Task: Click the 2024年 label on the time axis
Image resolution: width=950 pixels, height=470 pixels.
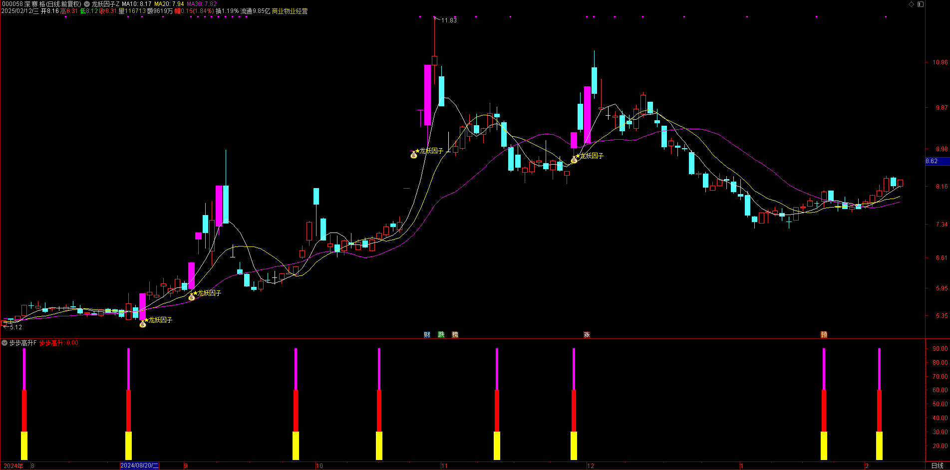Action: click(x=13, y=466)
